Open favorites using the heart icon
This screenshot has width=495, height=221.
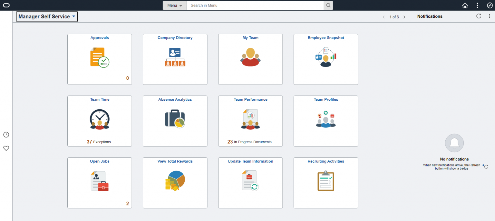(6, 148)
